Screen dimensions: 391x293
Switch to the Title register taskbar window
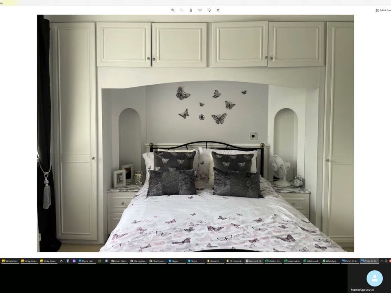click(138, 261)
